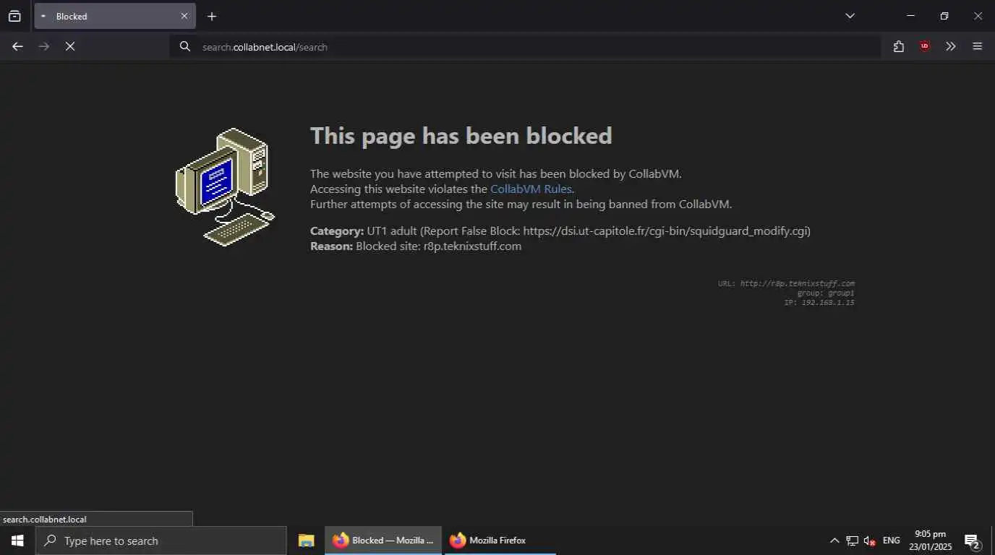Open the Firefox application hamburger menu

(x=977, y=46)
